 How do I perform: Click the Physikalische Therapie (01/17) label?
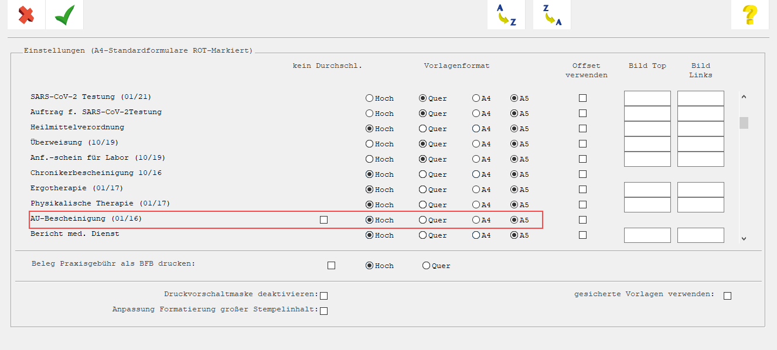[x=100, y=204]
